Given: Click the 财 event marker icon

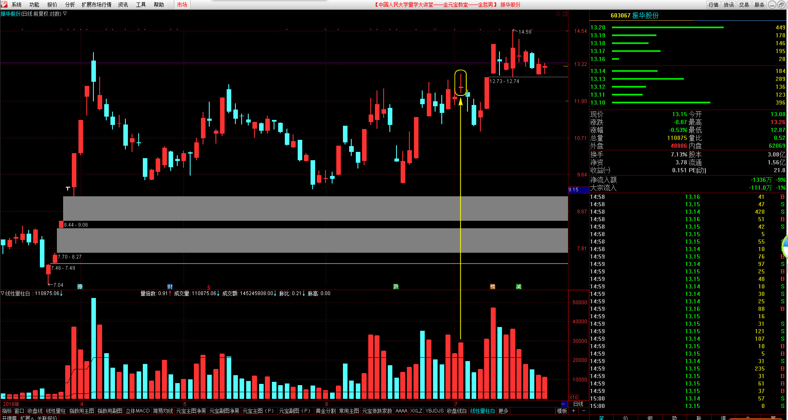Looking at the screenshot, I should 170,287.
